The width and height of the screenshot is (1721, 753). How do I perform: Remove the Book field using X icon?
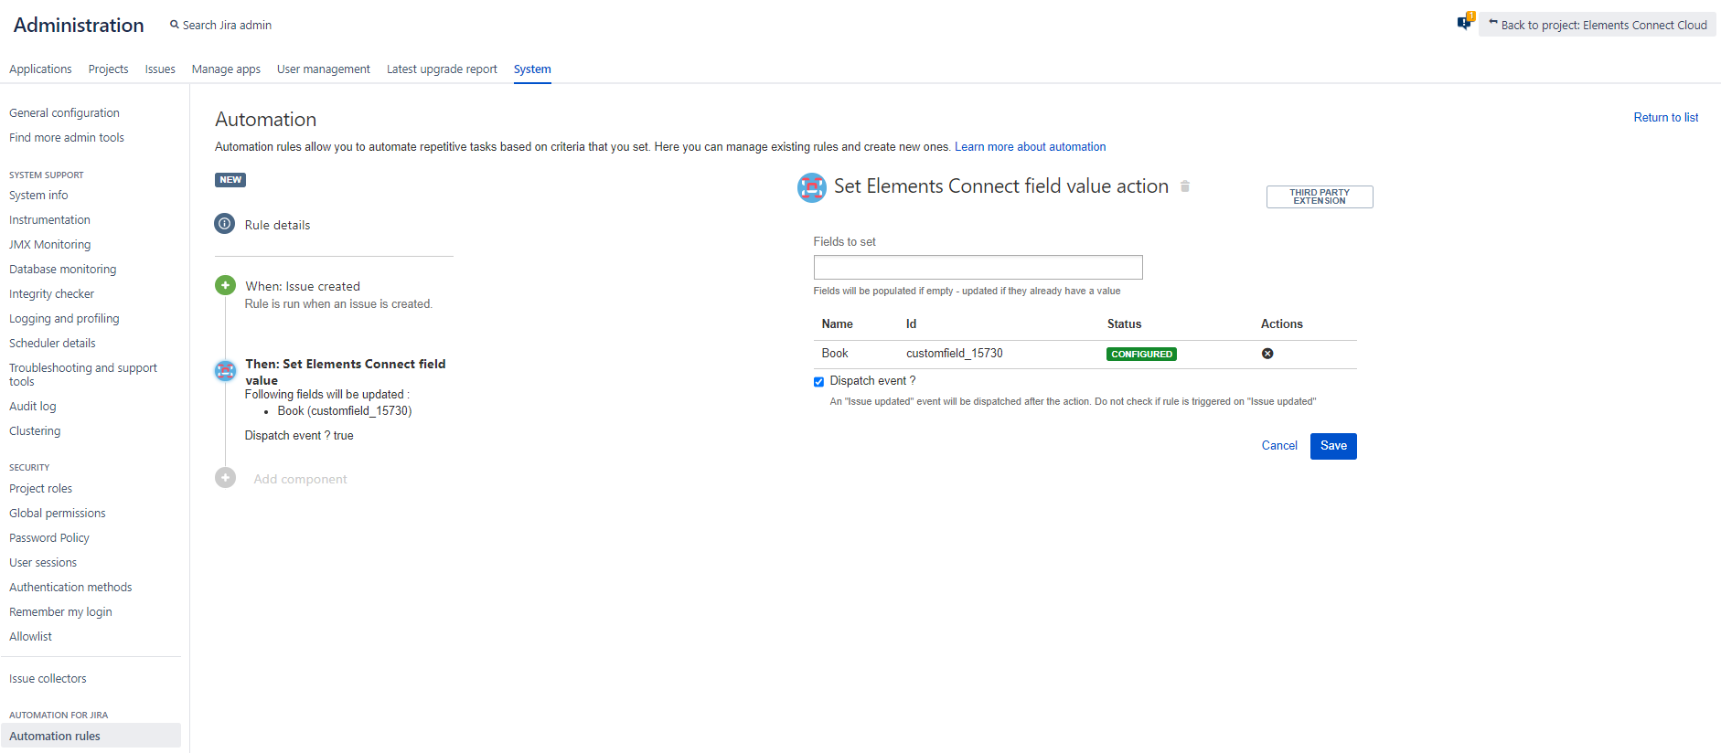pyautogui.click(x=1267, y=354)
